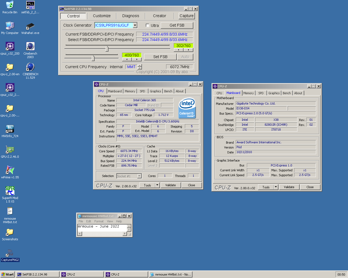Decrease the 302/760 value with left arrow
The image size is (348, 278).
pyautogui.click(x=178, y=50)
